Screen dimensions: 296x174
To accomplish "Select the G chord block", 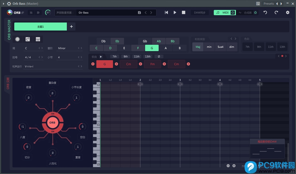I will (105, 64).
